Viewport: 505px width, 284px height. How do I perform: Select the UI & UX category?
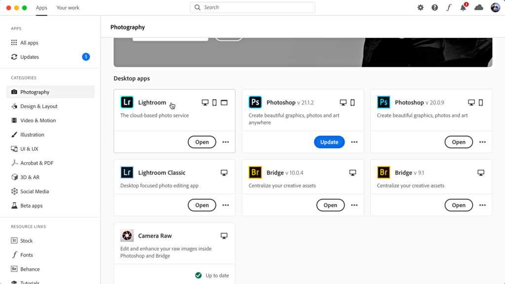point(50,149)
